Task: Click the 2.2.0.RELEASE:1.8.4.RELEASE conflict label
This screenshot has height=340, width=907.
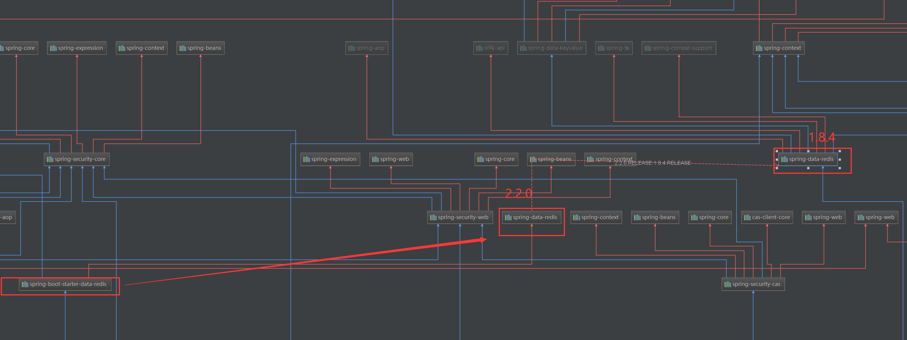Action: coord(653,163)
